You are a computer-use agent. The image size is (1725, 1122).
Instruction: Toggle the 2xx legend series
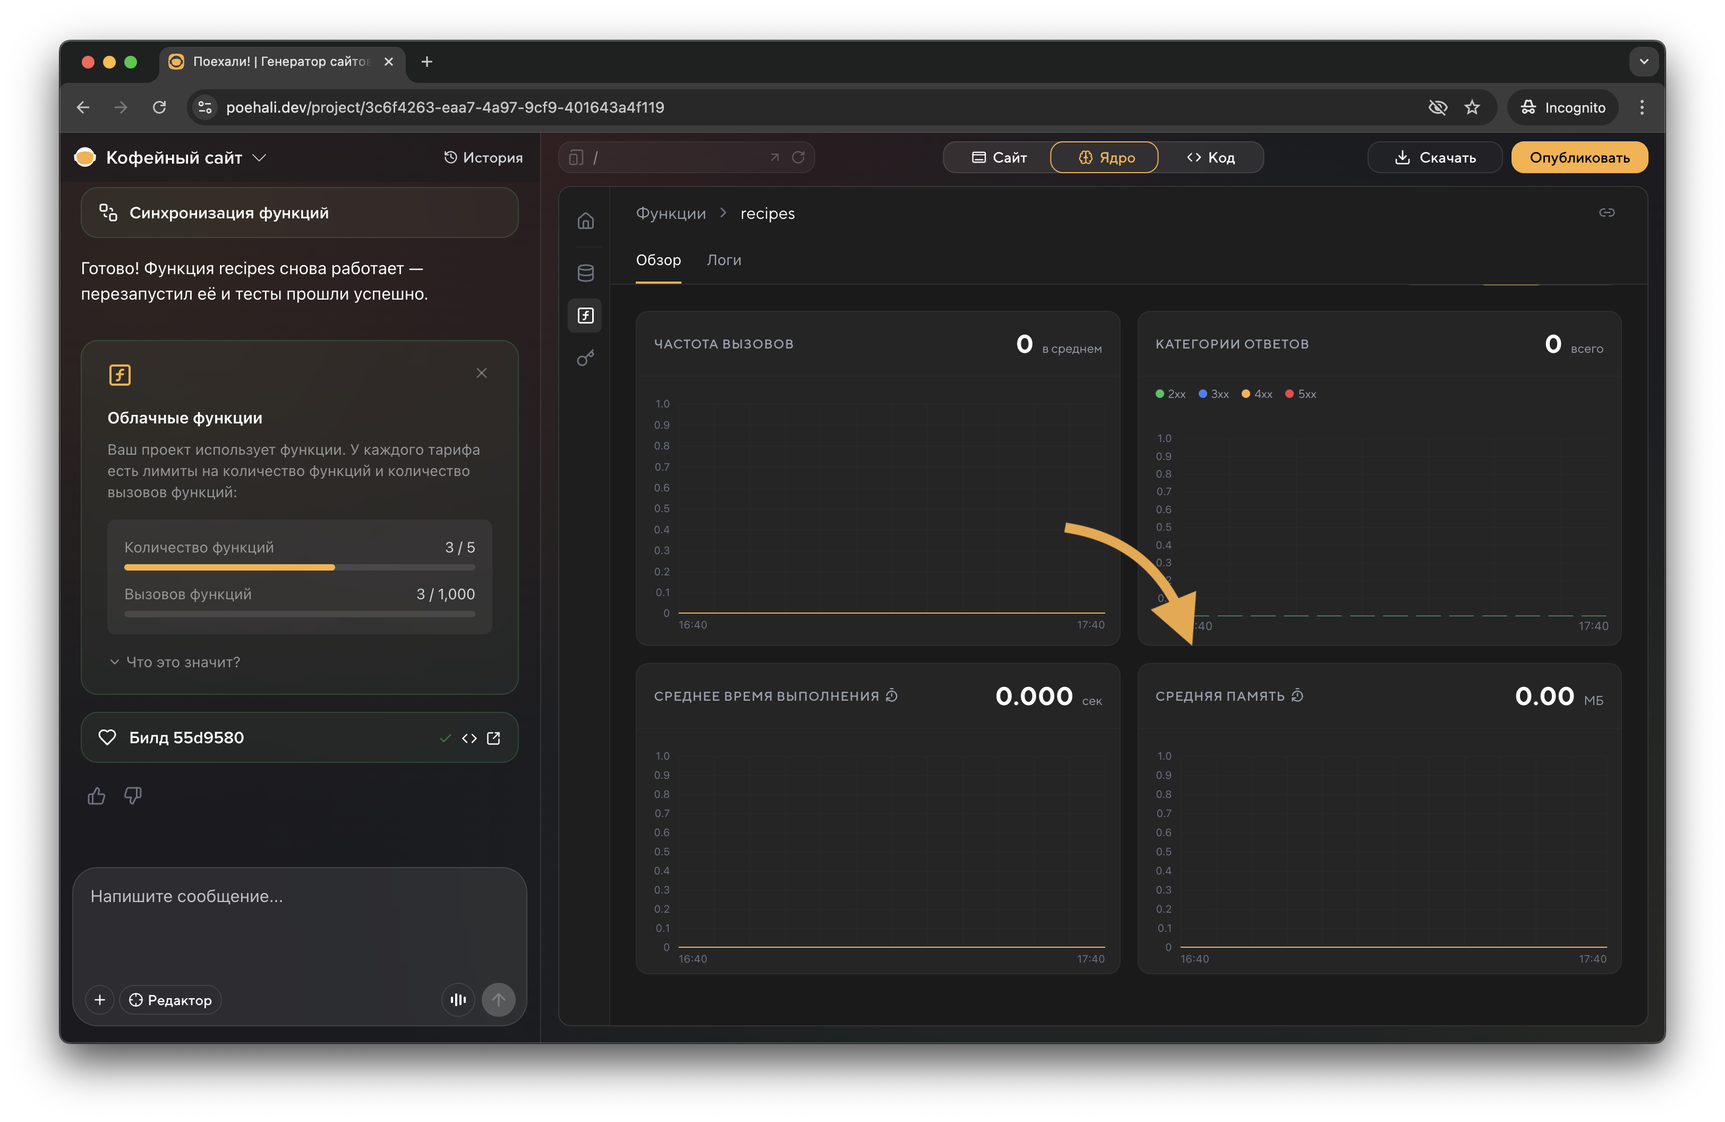[x=1170, y=394]
